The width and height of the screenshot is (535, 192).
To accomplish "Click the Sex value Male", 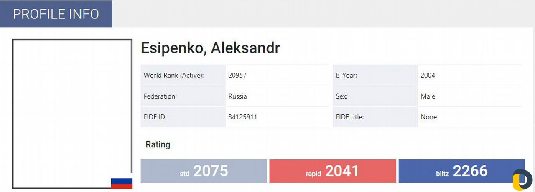I will (x=428, y=96).
